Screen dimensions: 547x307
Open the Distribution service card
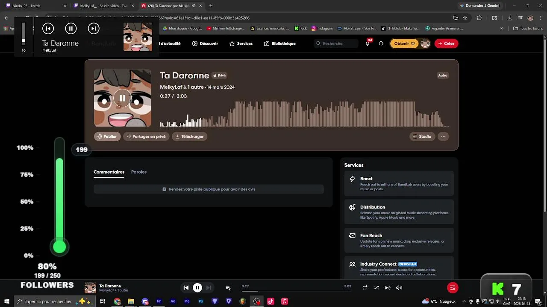click(x=399, y=212)
